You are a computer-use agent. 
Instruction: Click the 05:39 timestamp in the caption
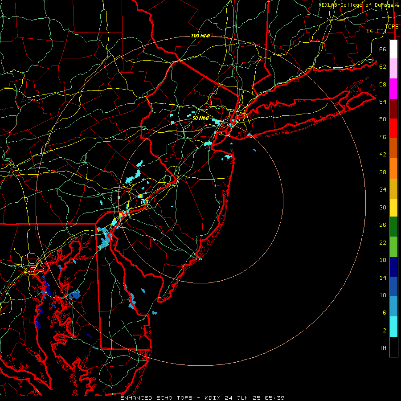pyautogui.click(x=274, y=398)
